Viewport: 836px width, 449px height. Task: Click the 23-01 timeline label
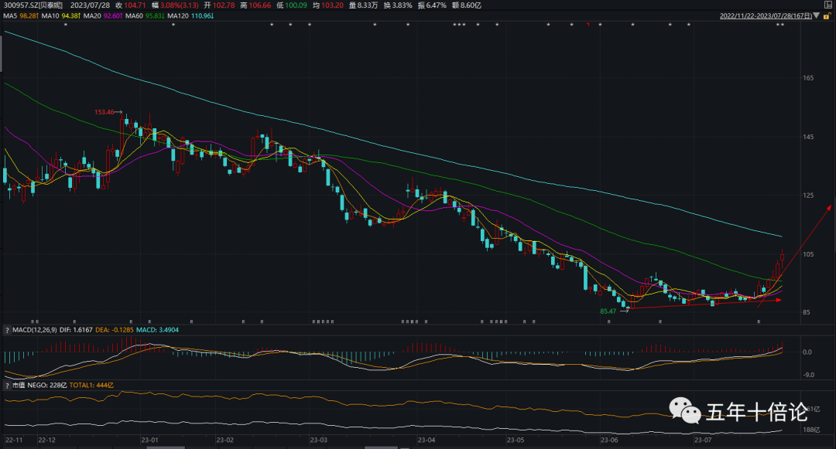coord(149,440)
